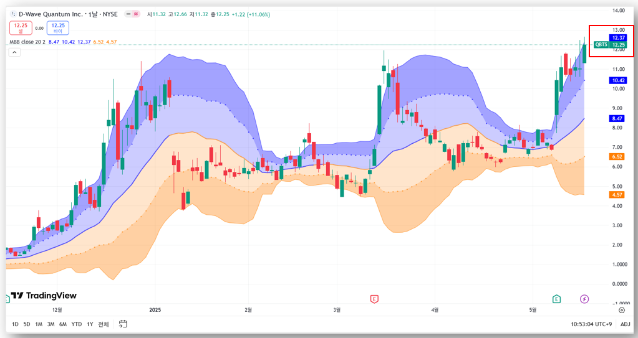Set chart range to 3M
The height and width of the screenshot is (338, 638).
51,324
